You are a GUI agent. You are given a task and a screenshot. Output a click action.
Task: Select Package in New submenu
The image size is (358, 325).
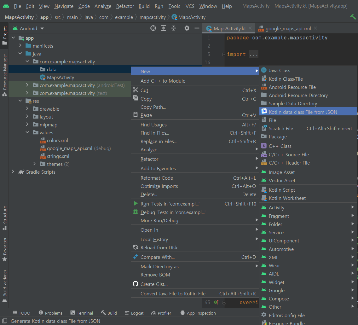(308, 136)
